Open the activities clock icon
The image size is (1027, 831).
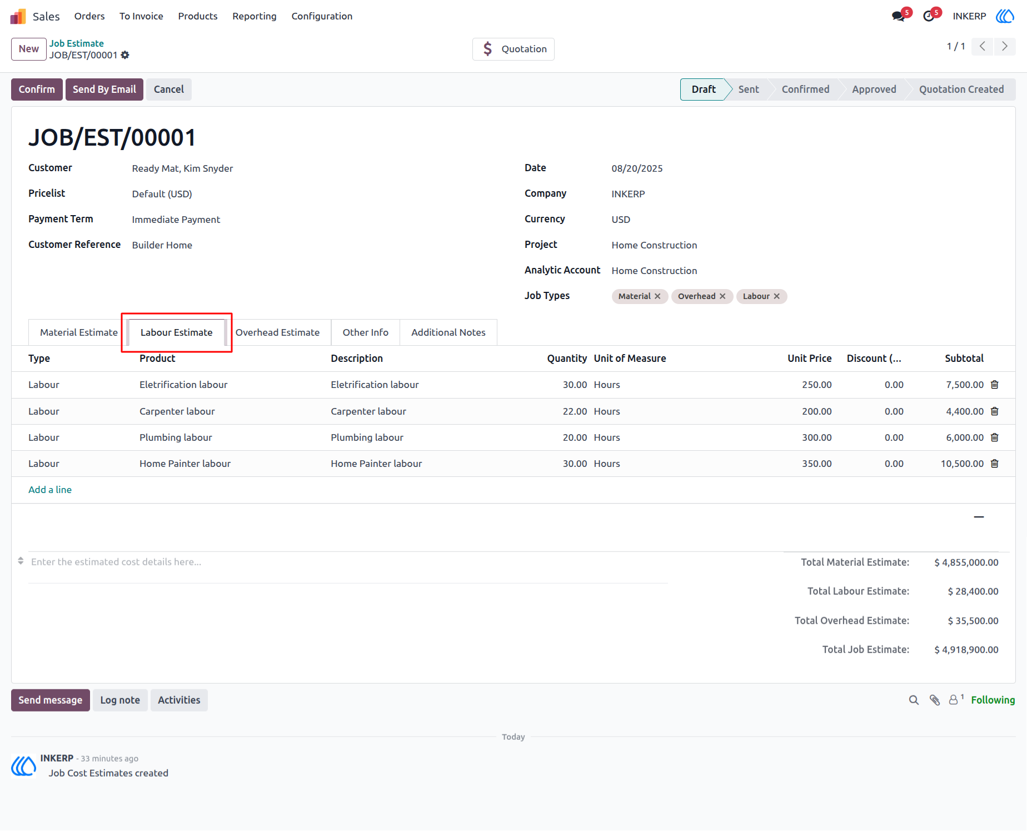(x=929, y=16)
